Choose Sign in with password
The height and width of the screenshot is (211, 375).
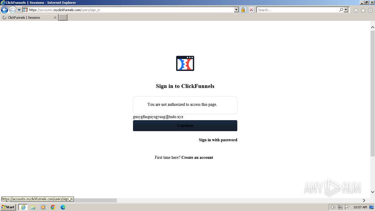pos(218,140)
